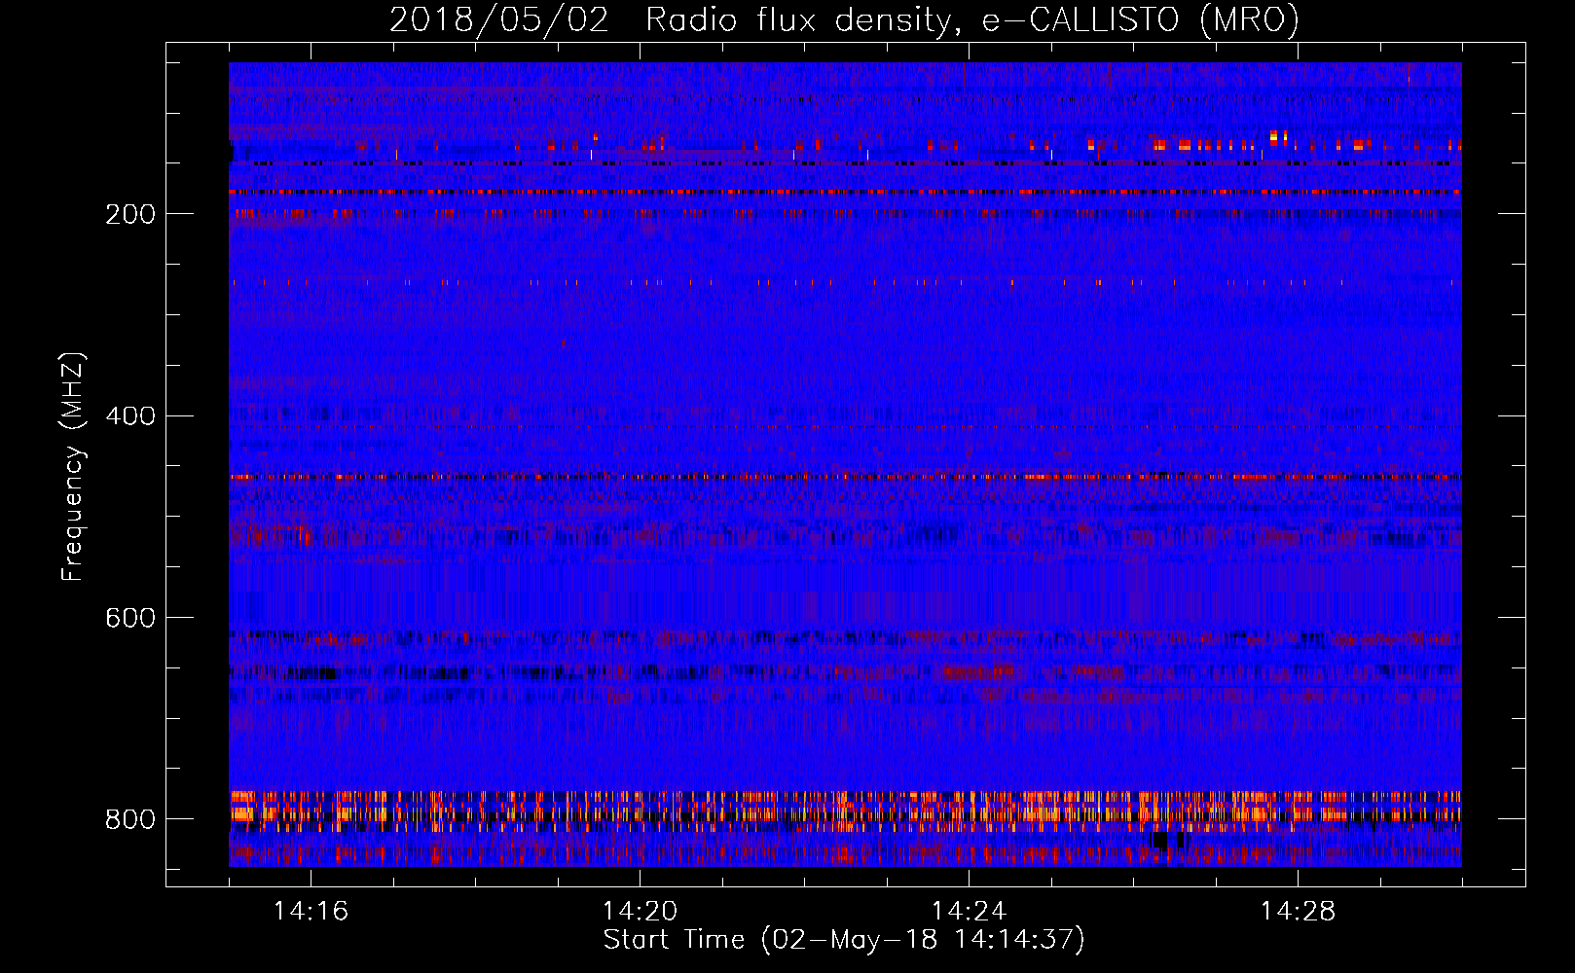Click the '200' frequency tick label
This screenshot has height=973, width=1575.
click(x=129, y=214)
